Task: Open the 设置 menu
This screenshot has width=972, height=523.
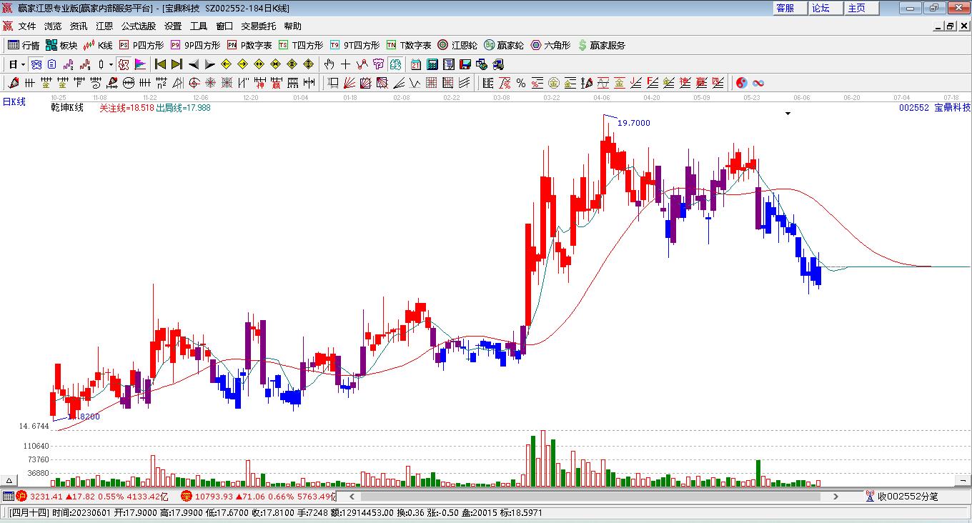Action: [x=173, y=26]
